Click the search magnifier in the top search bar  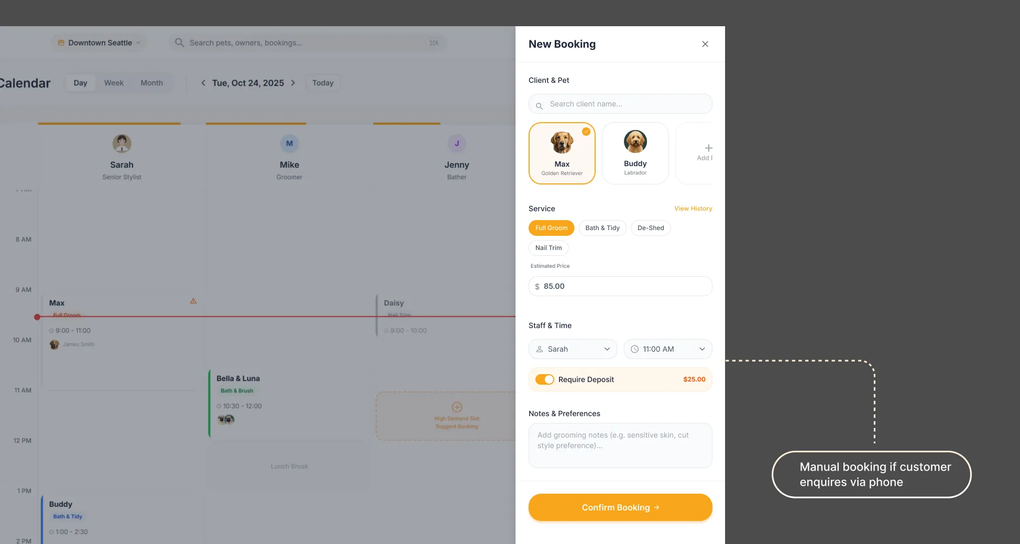click(x=179, y=42)
